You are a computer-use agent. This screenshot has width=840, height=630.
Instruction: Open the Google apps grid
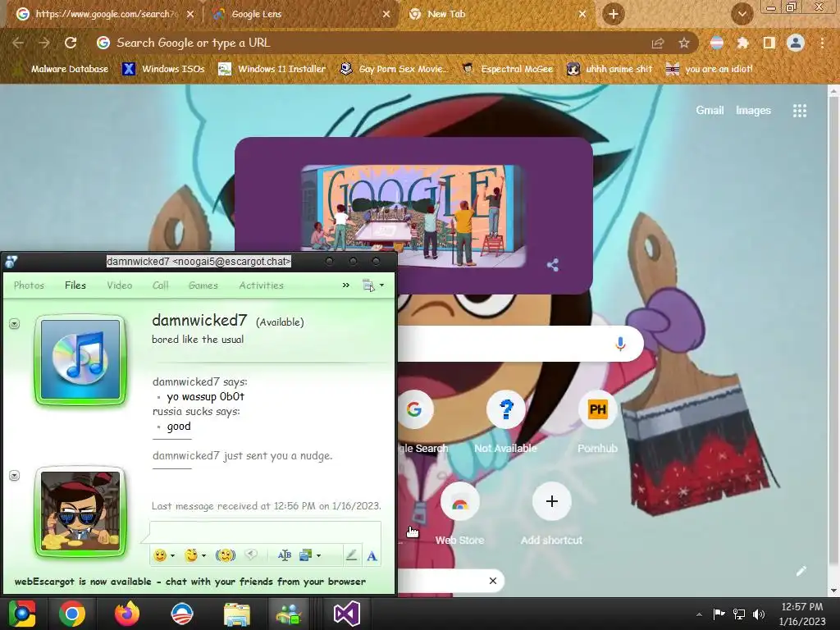click(x=799, y=111)
